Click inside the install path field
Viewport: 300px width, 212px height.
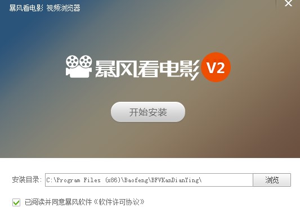(149, 180)
